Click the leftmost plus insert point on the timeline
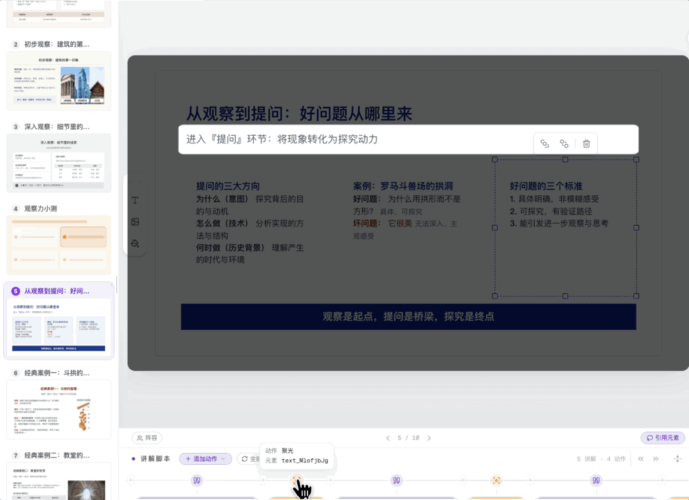Image resolution: width=689 pixels, height=500 pixels. (x=131, y=480)
